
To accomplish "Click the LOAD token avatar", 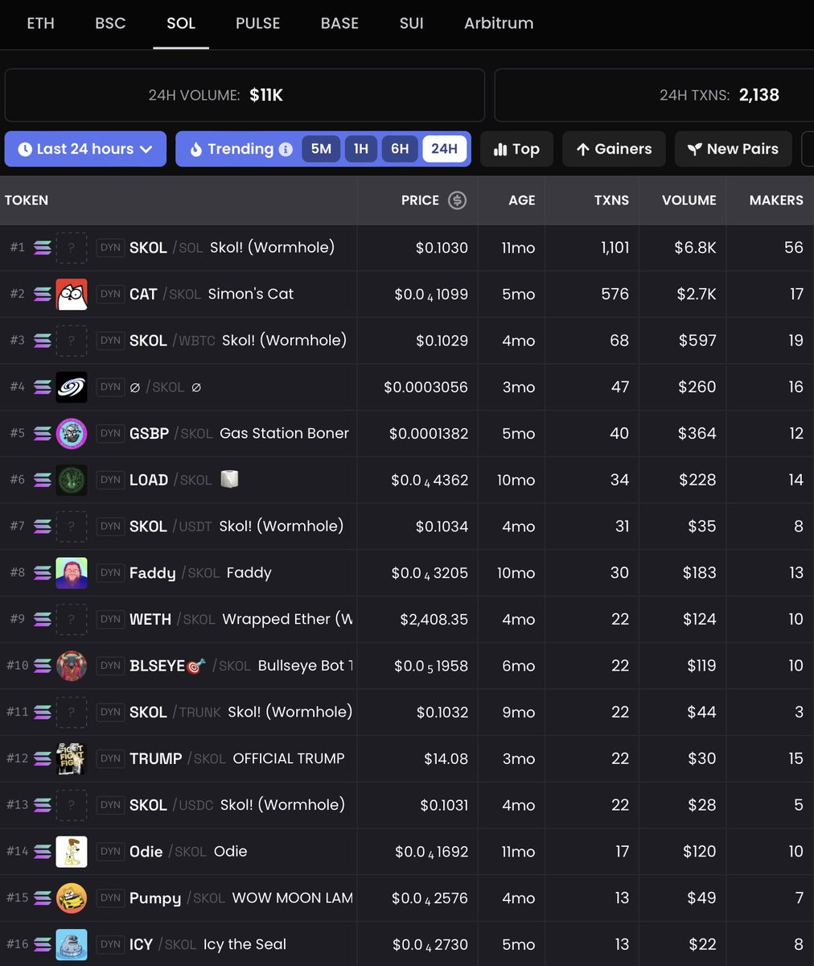I will (72, 481).
